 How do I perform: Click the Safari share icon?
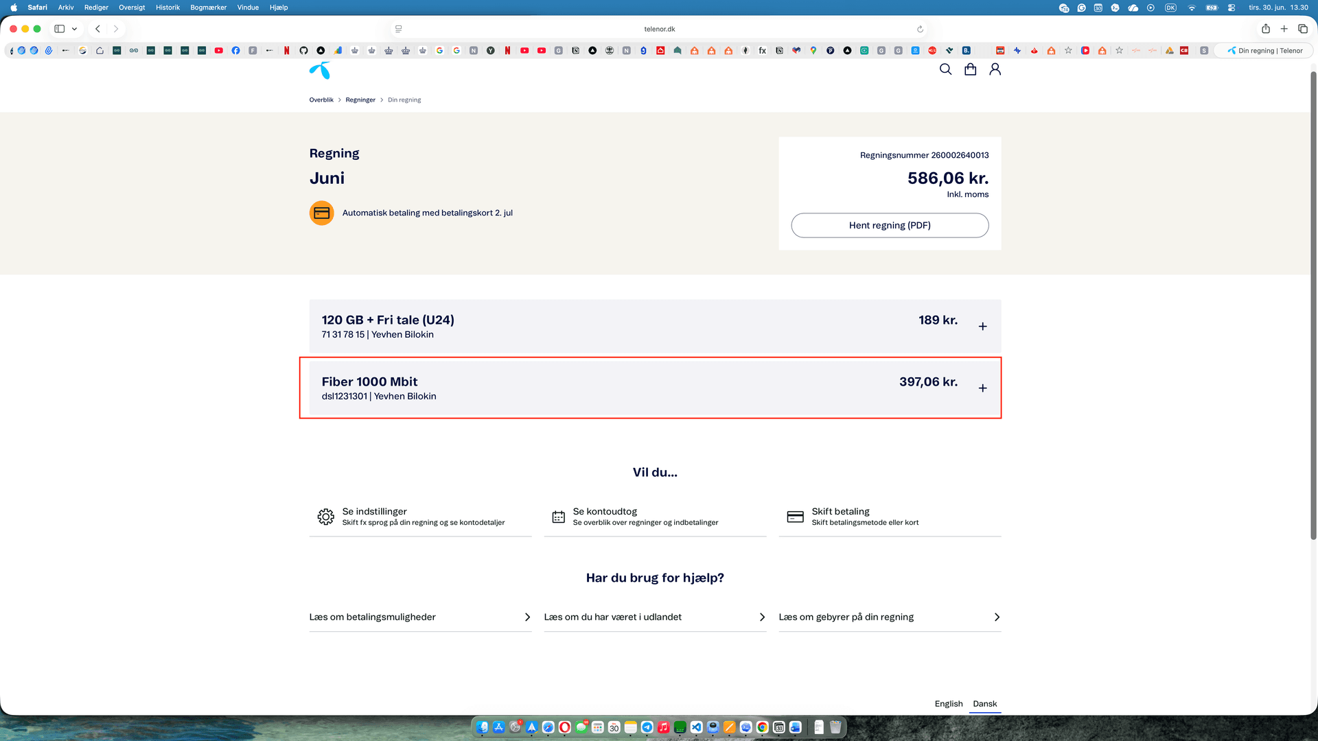click(x=1265, y=29)
